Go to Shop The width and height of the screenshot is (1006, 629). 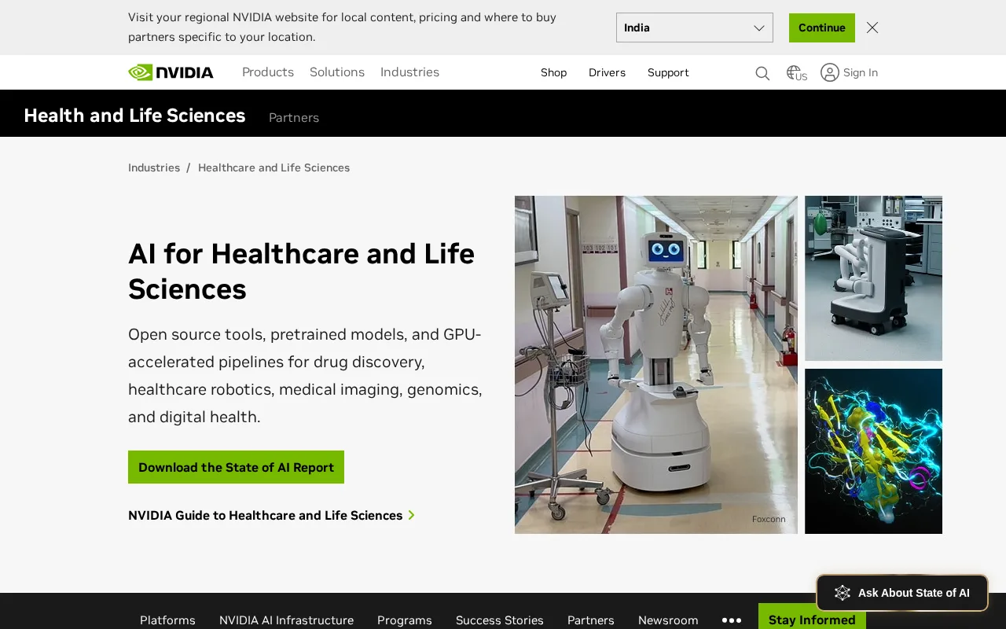pyautogui.click(x=553, y=72)
